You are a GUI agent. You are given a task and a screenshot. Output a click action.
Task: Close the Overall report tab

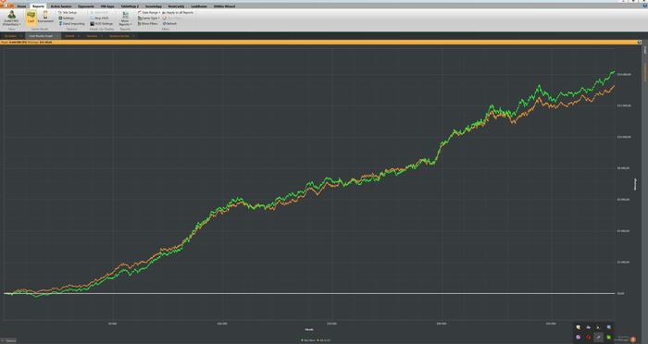point(80,36)
